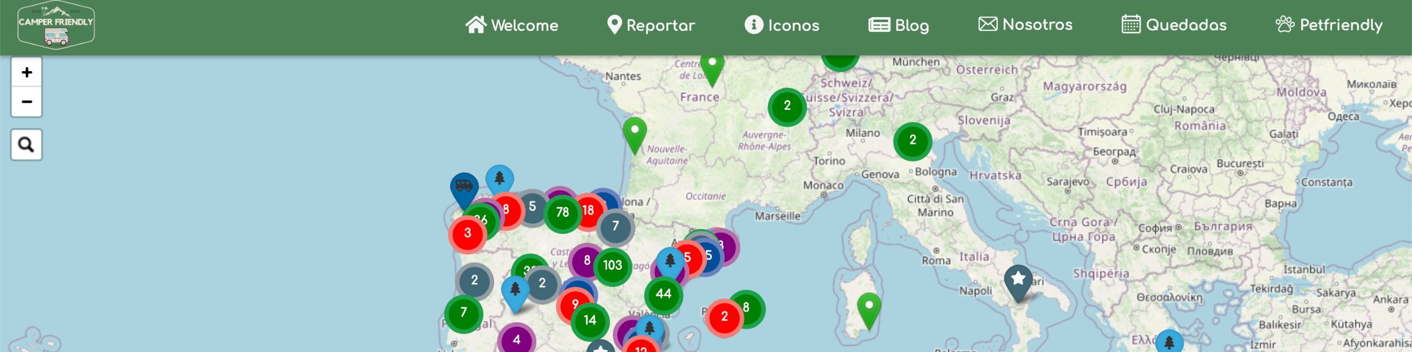Open the Blog link

coord(899,25)
